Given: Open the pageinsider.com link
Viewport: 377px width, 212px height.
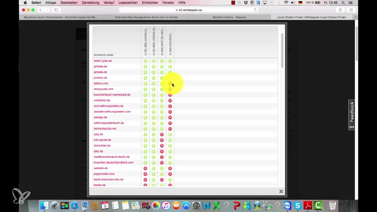Looking at the screenshot, I should 104,174.
